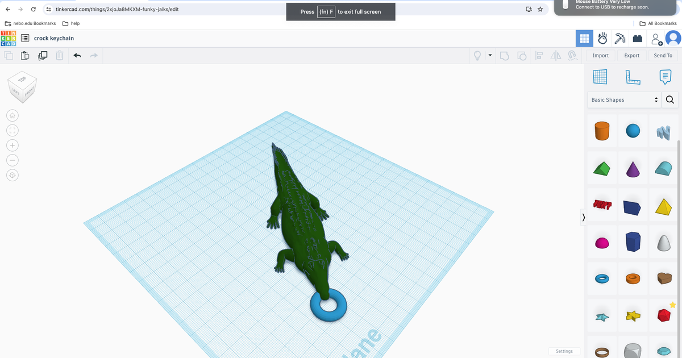Click the Group shapes icon
The width and height of the screenshot is (682, 358).
[505, 55]
